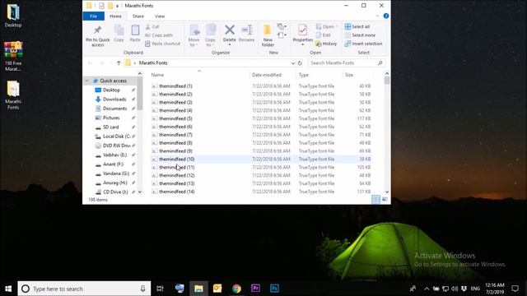Click Pin to Quick access icon
This screenshot has width=527, height=296.
click(x=97, y=36)
